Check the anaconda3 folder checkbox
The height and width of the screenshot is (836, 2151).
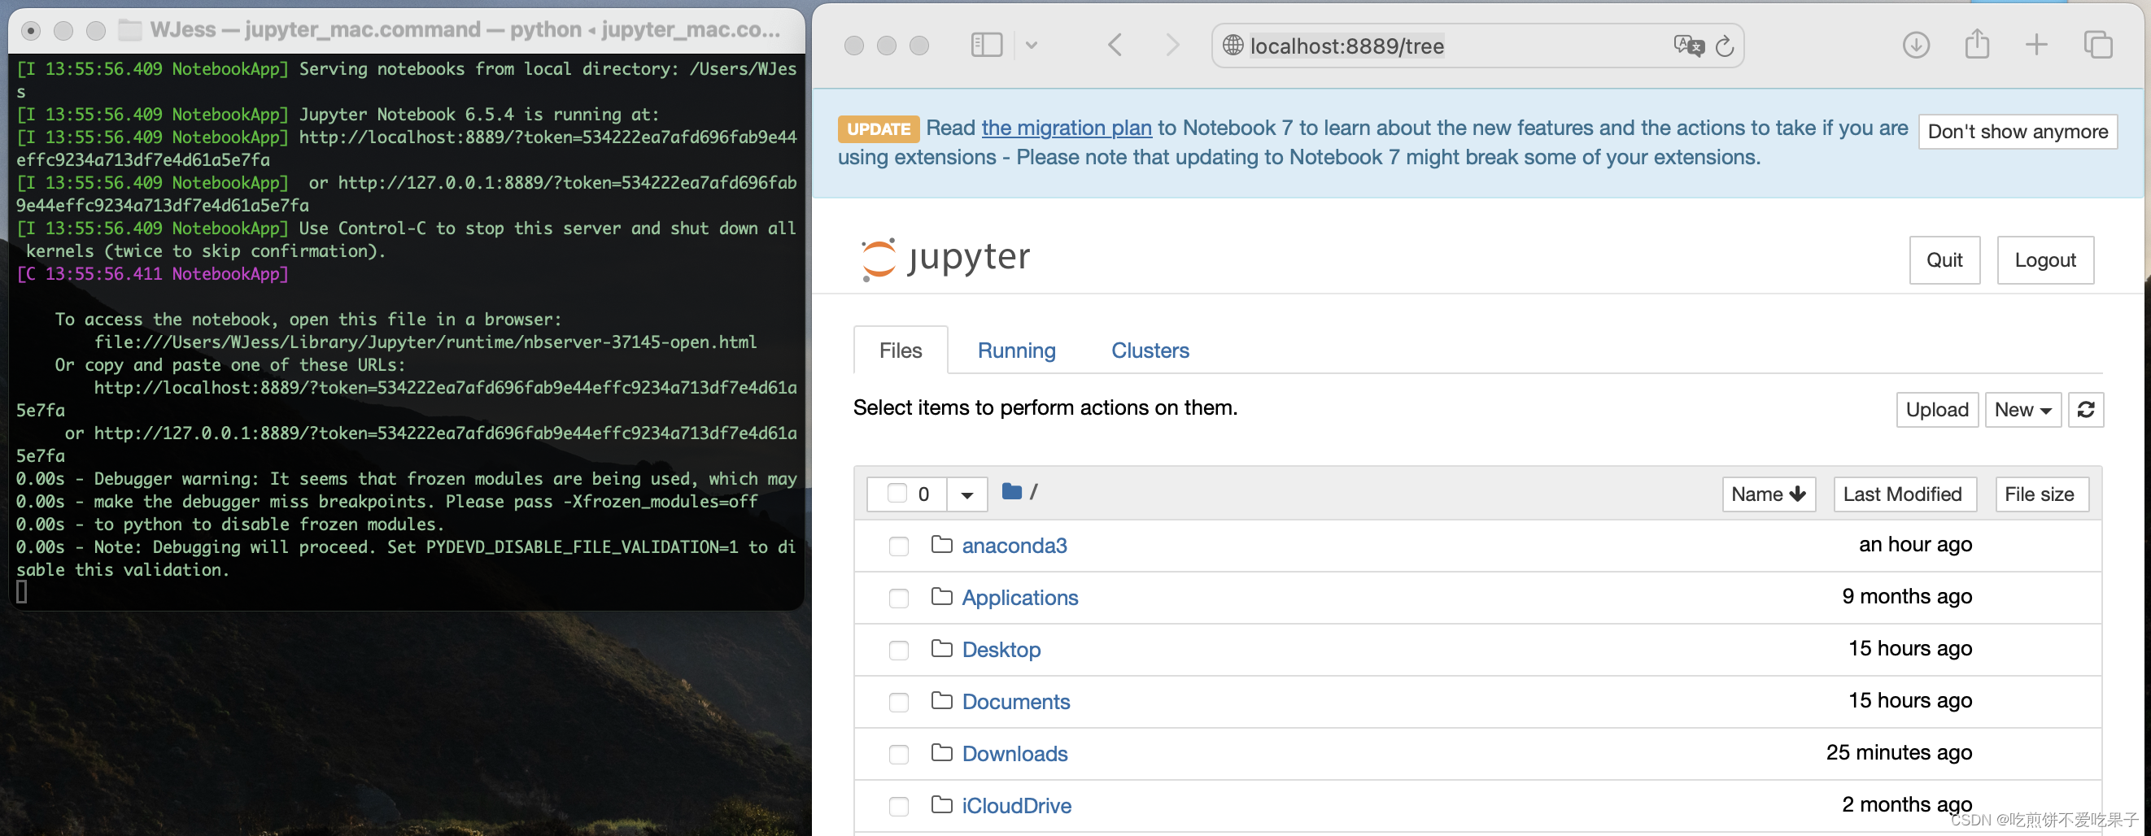click(x=898, y=546)
